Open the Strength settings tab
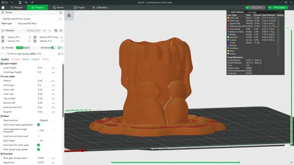This screenshot has width=294, height=165. tap(16, 59)
